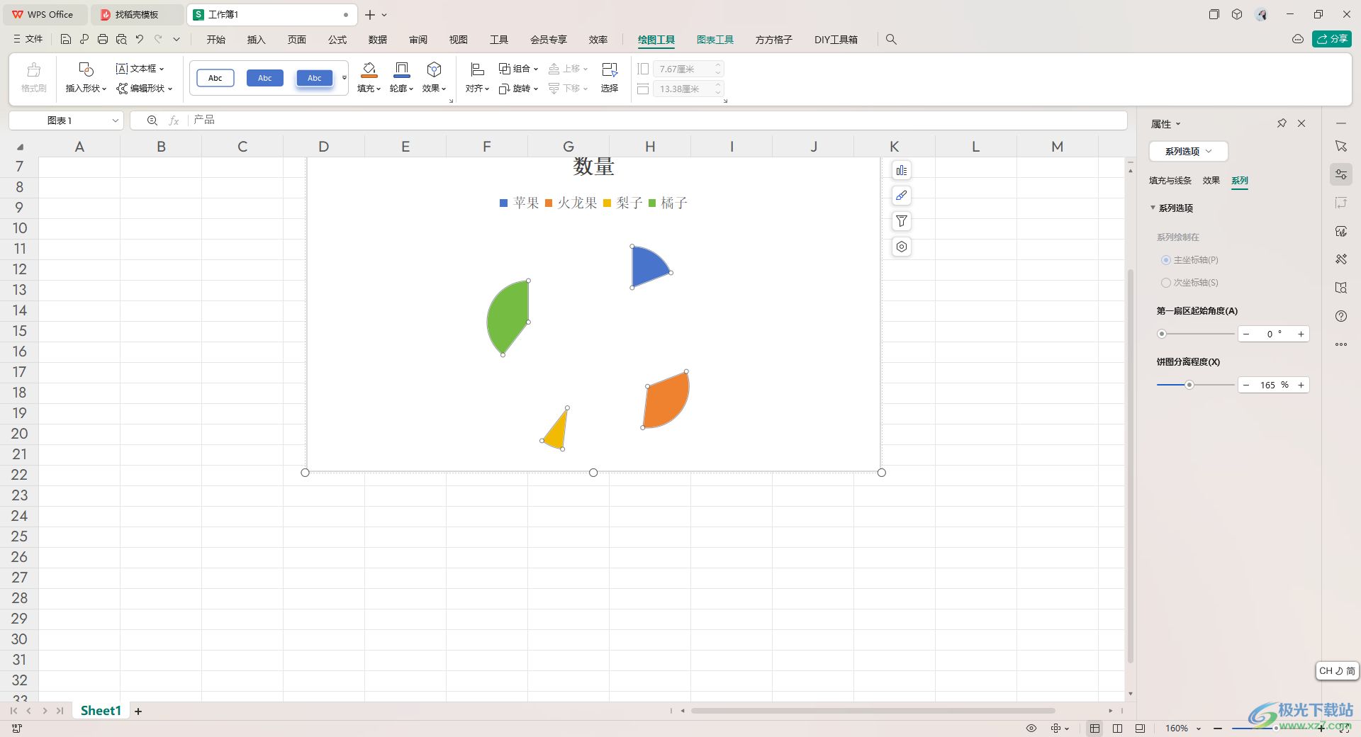This screenshot has width=1361, height=737.
Task: Switch to Effects (效果) panel tab
Action: 1211,181
